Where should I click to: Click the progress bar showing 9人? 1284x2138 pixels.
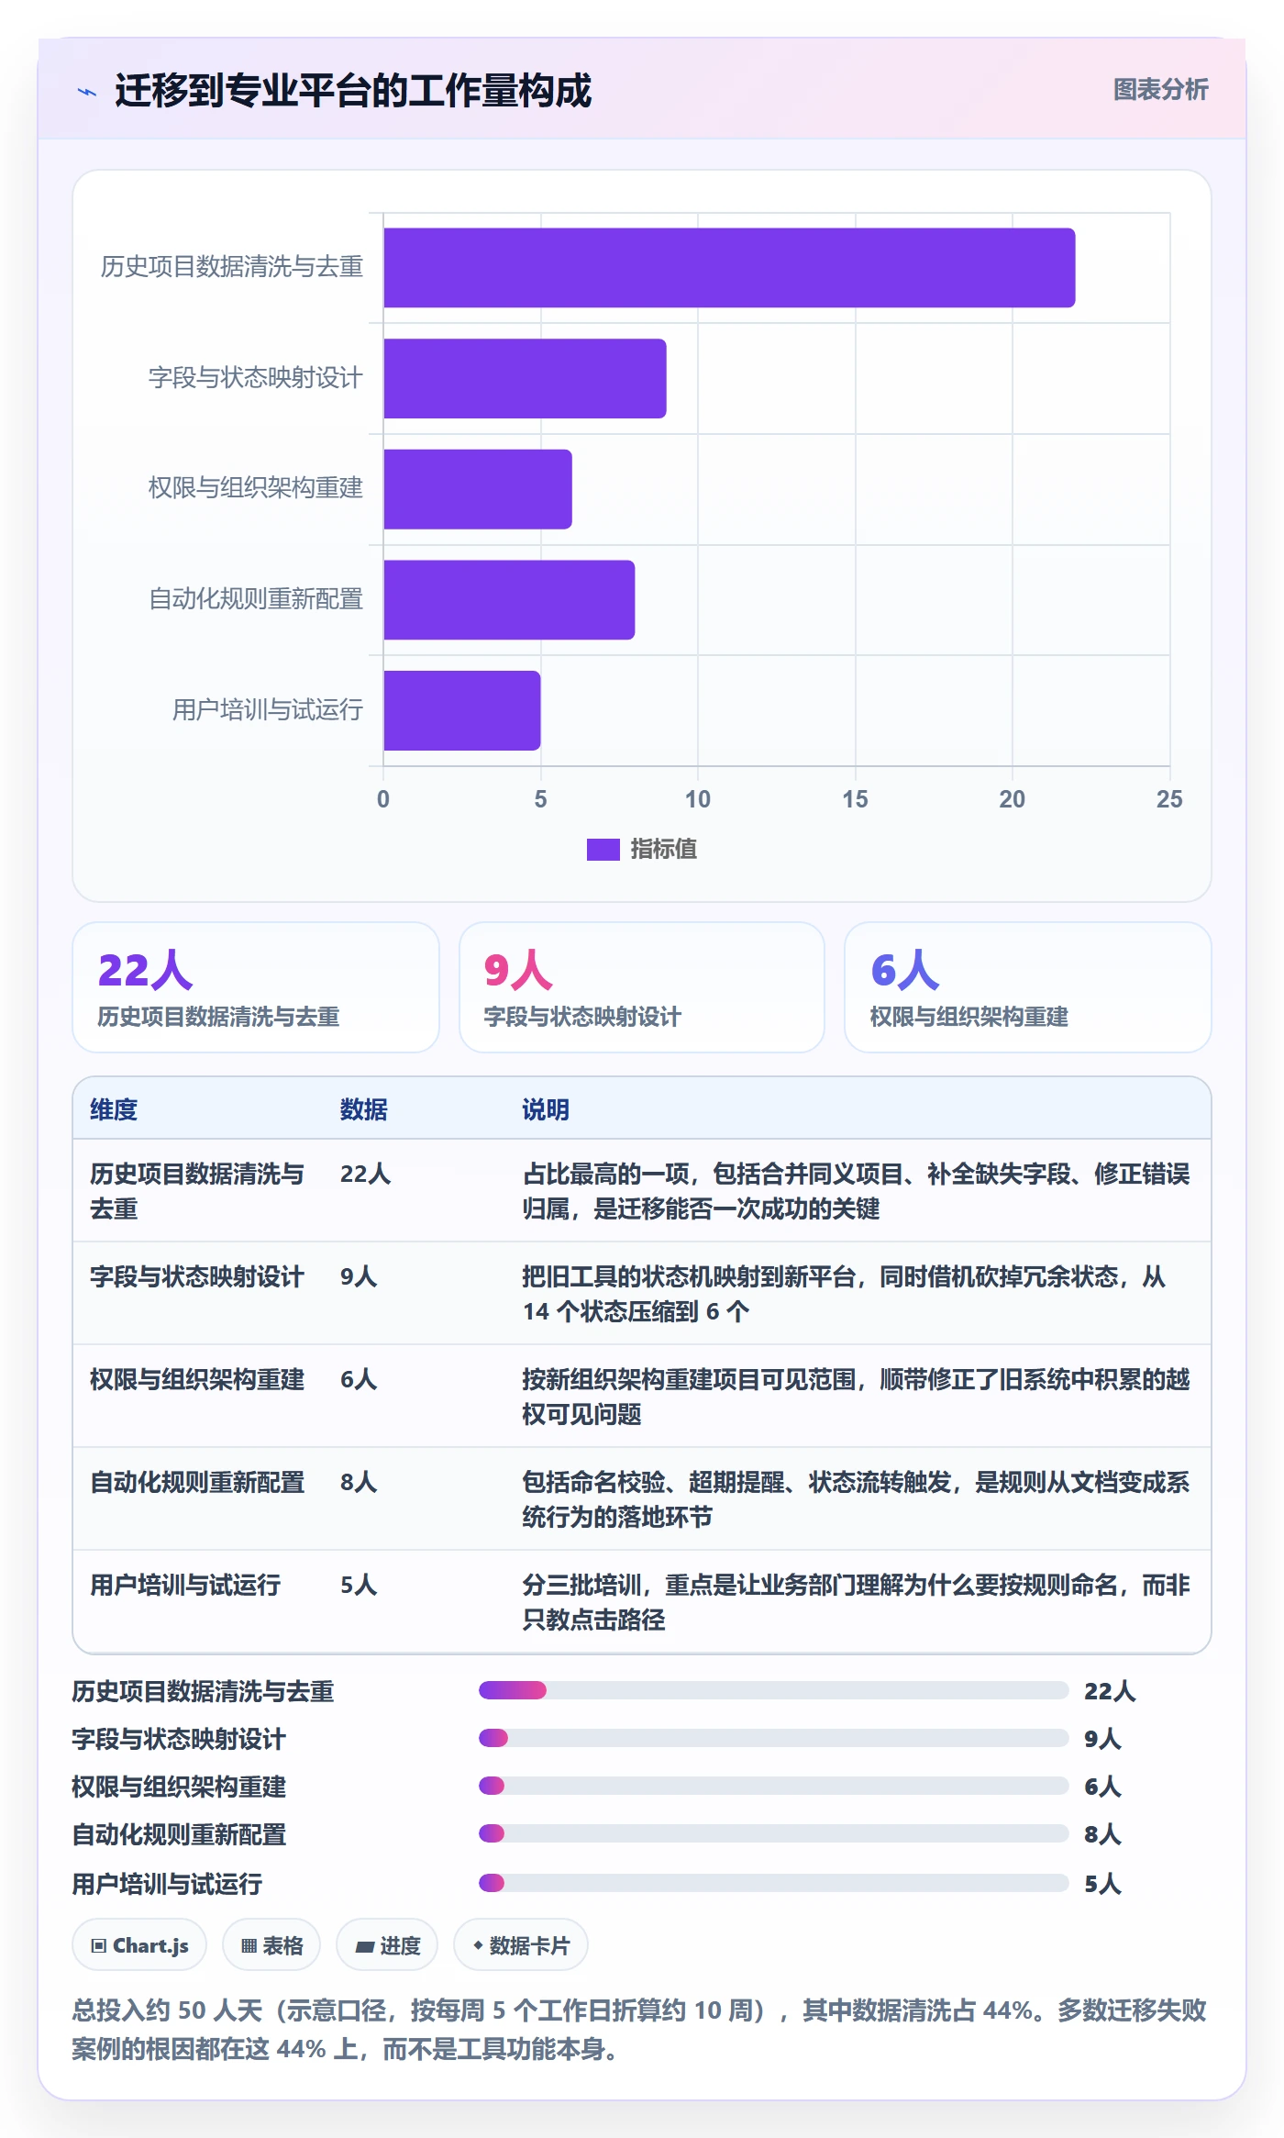(774, 1738)
